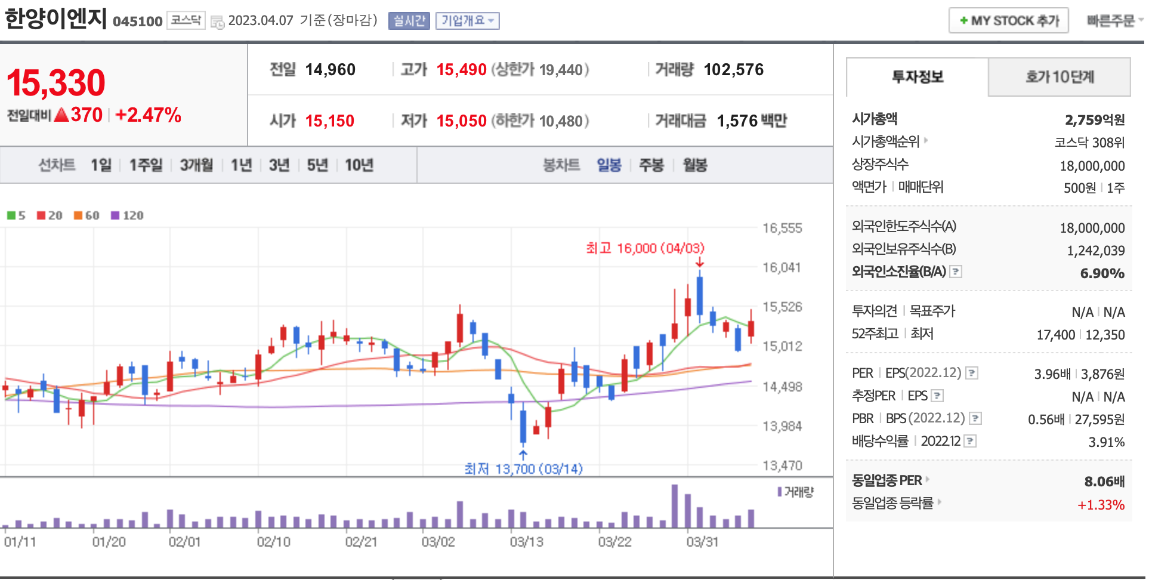Select the 월봉 monthly candle chart
The image size is (1149, 580).
[x=695, y=165]
